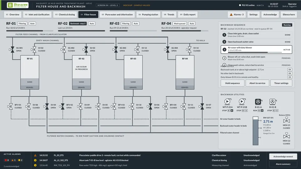Open the Daily report tab
This screenshot has width=301, height=169.
188,15
